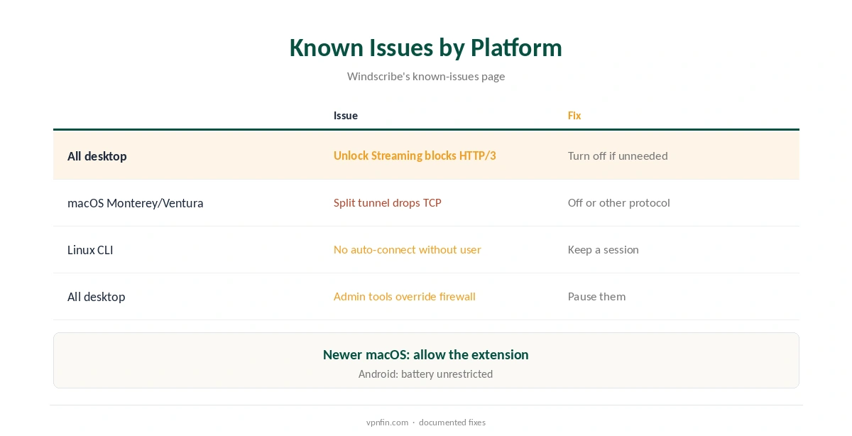This screenshot has width=852, height=436.
Task: Click the 'Off or other protocol' fix
Action: (619, 202)
